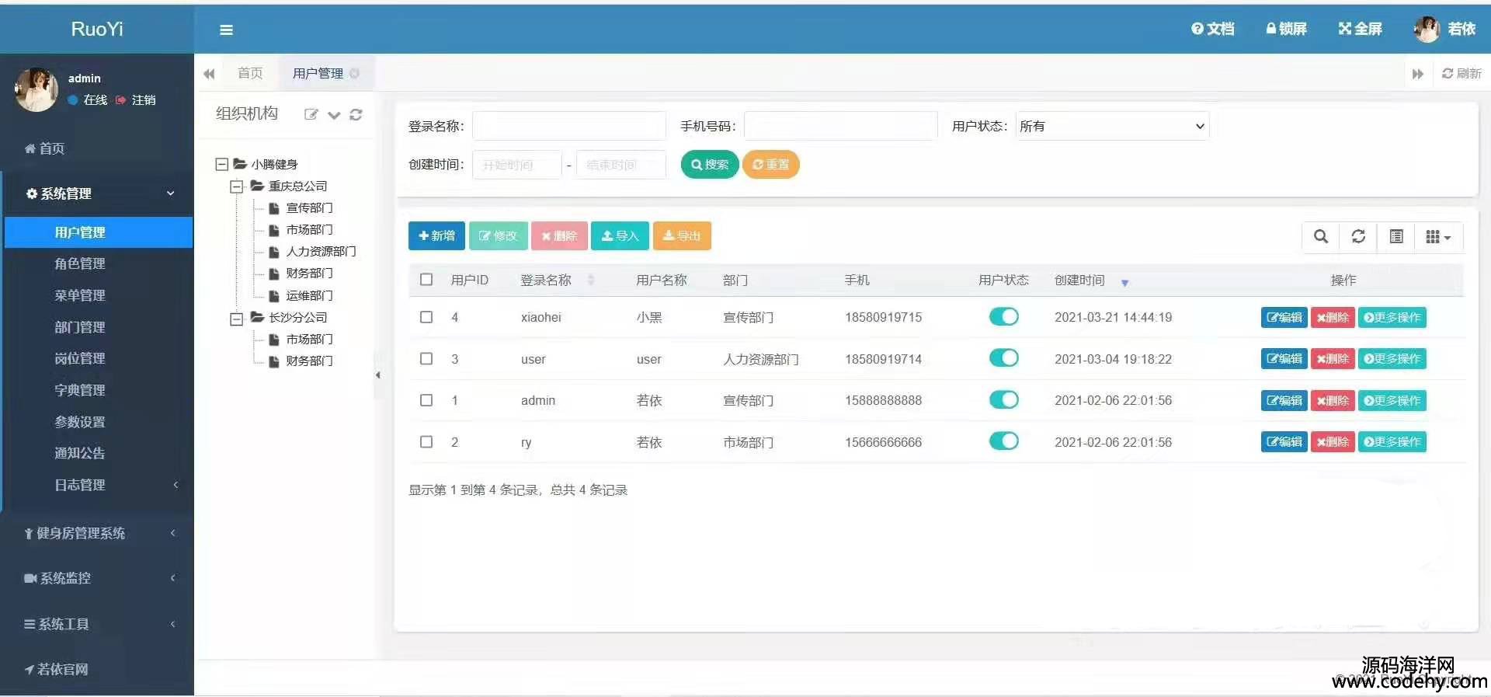Click the green 搜索 button
Viewport: 1491px width, 697px height.
tap(710, 164)
